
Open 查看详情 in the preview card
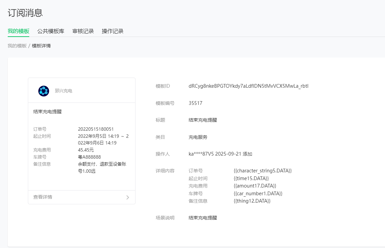(43, 197)
